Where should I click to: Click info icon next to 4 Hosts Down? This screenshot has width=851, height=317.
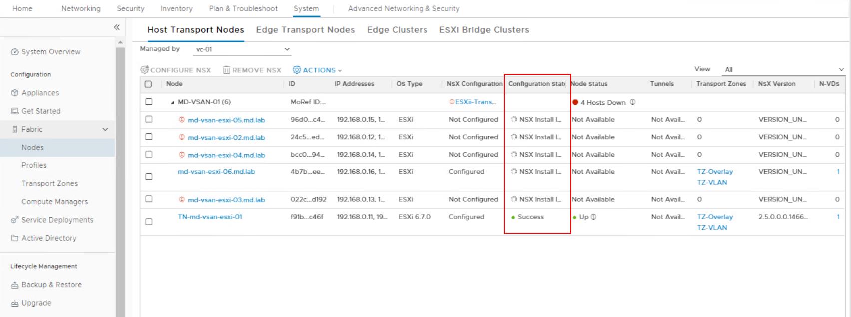tap(632, 102)
